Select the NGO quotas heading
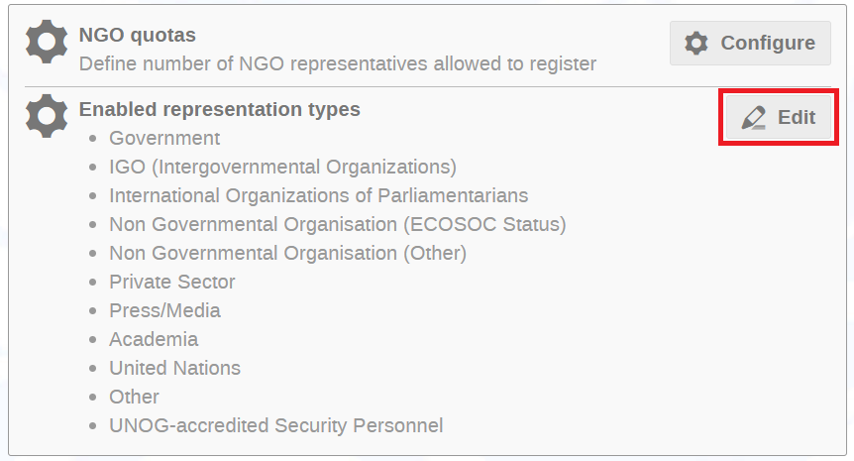Image resolution: width=854 pixels, height=461 pixels. tap(138, 35)
